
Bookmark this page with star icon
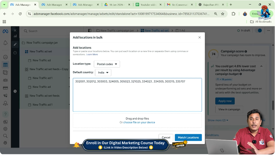coord(223,14)
